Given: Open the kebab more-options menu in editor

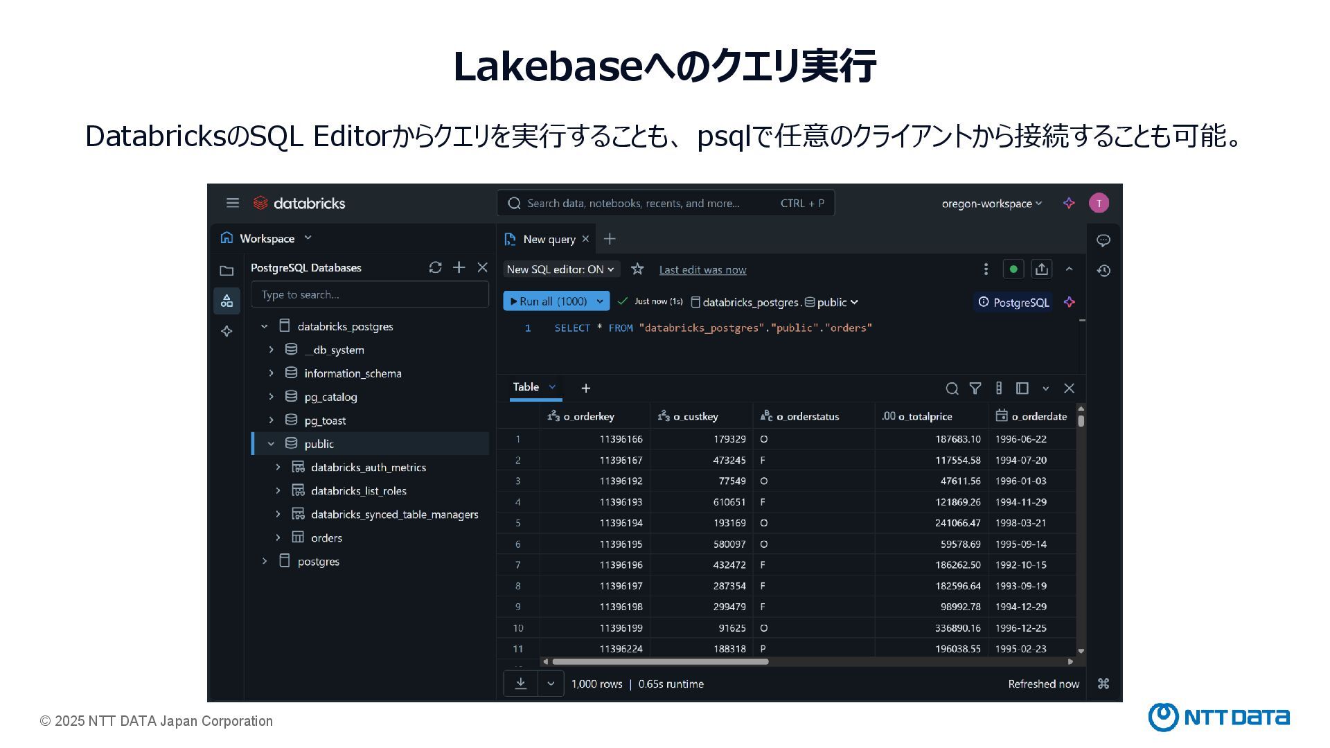Looking at the screenshot, I should tap(986, 269).
